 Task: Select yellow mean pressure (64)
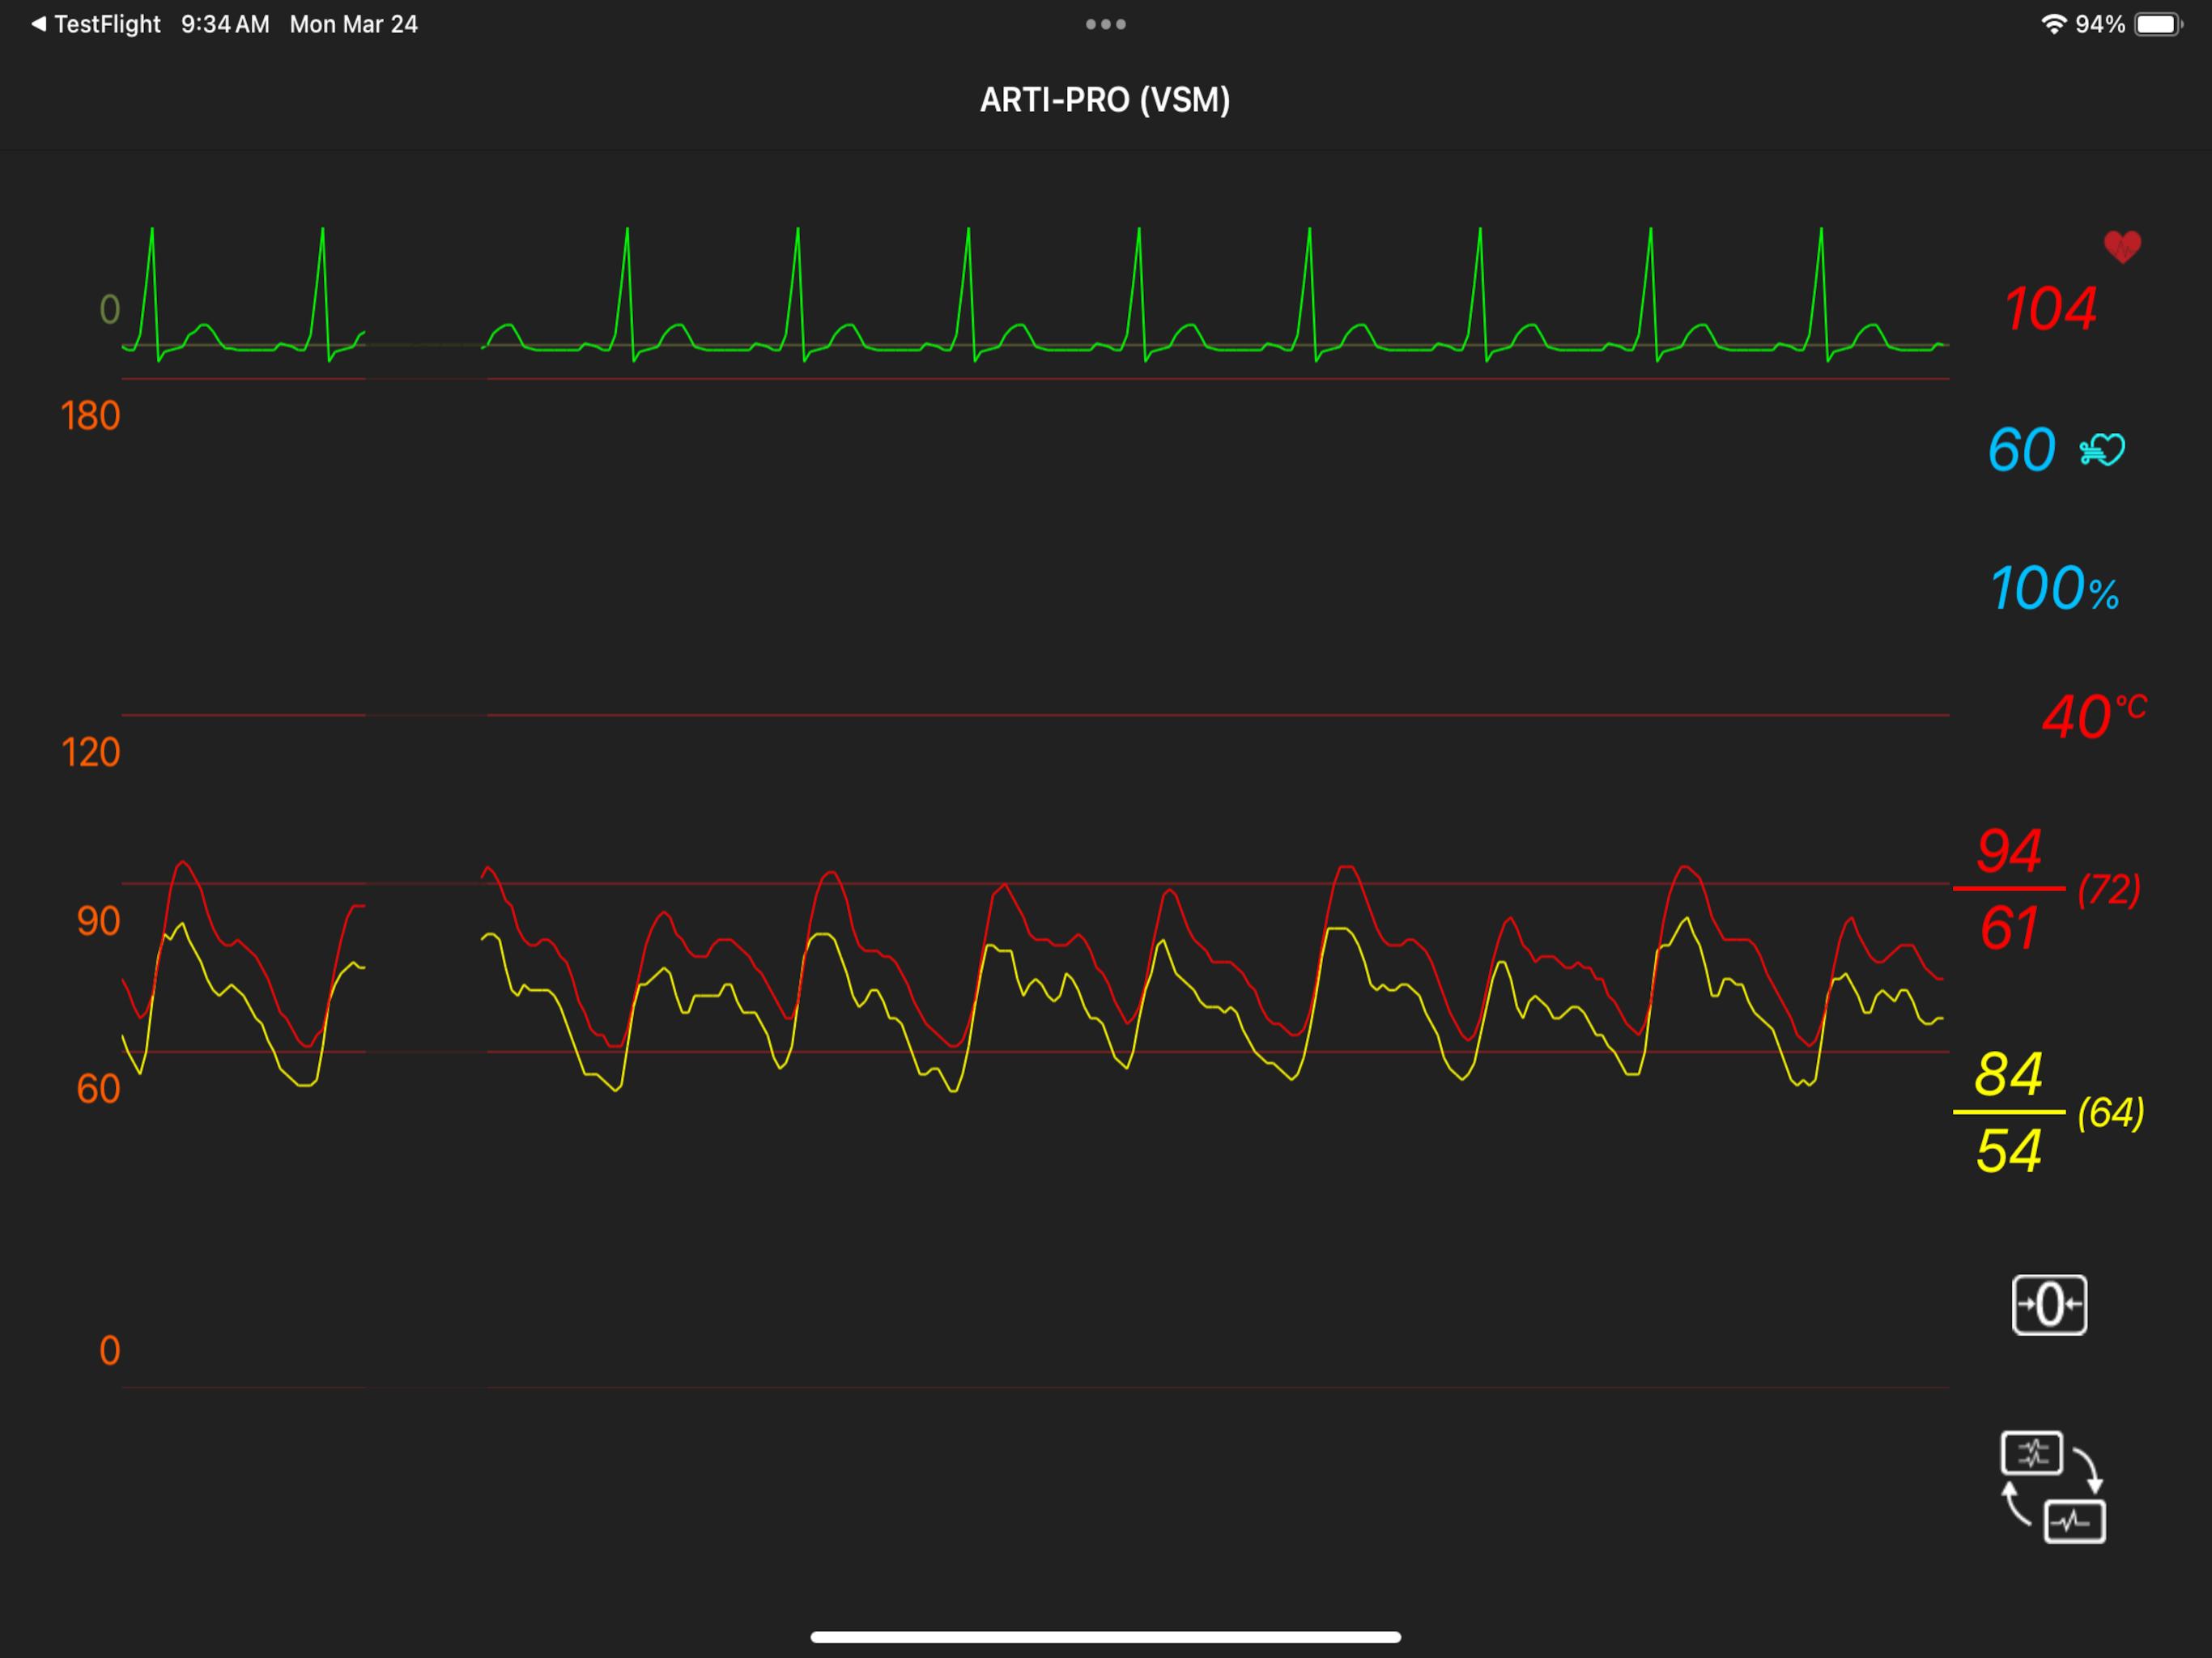[2111, 1112]
